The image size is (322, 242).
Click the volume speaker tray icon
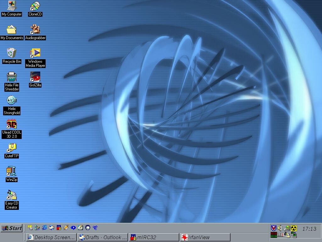(280, 228)
